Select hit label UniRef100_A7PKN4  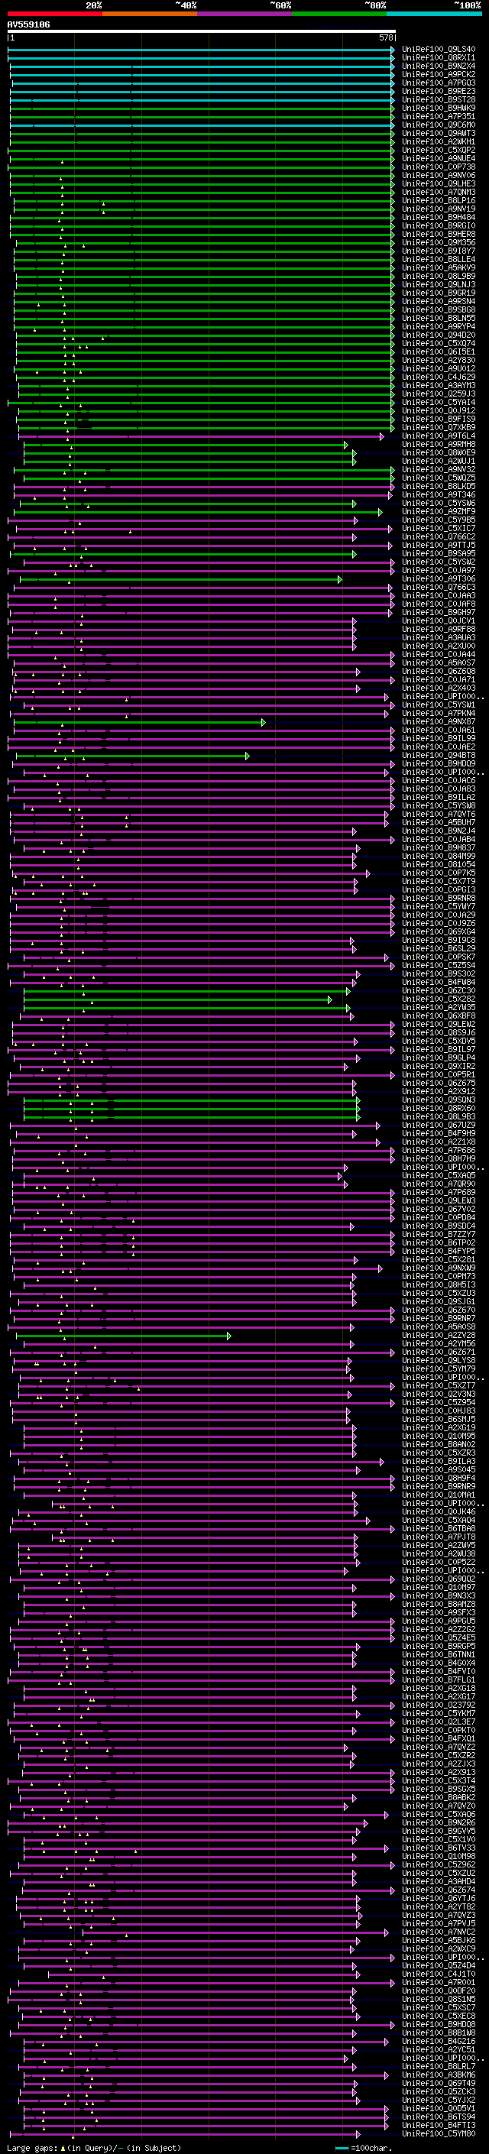click(x=439, y=713)
